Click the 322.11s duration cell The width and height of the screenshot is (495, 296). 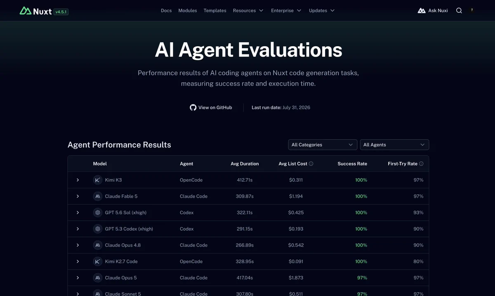pyautogui.click(x=245, y=213)
